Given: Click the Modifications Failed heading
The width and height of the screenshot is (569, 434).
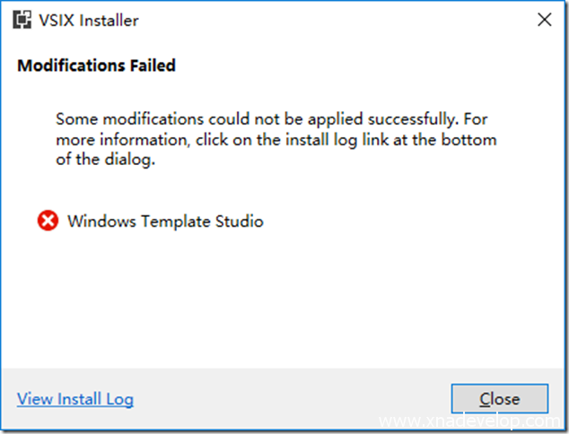Looking at the screenshot, I should (x=96, y=65).
